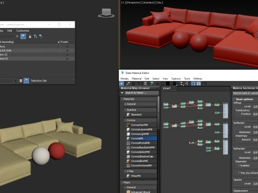258x193 pixels.
Task: Toggle Frozen state for Sofa row
Action: 67,50
